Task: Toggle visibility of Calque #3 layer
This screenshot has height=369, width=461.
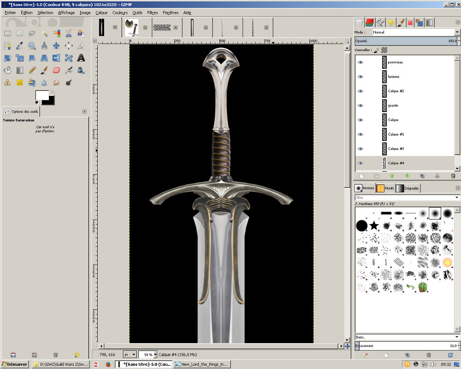Action: 361,149
